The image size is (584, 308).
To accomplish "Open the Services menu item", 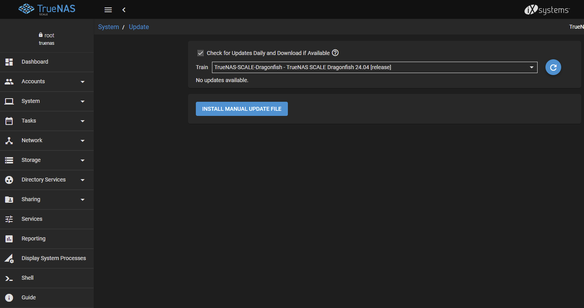I will [x=47, y=219].
